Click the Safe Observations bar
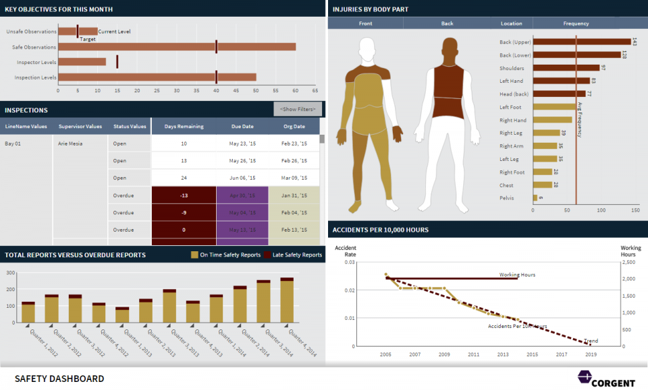The width and height of the screenshot is (648, 390). pos(177,46)
